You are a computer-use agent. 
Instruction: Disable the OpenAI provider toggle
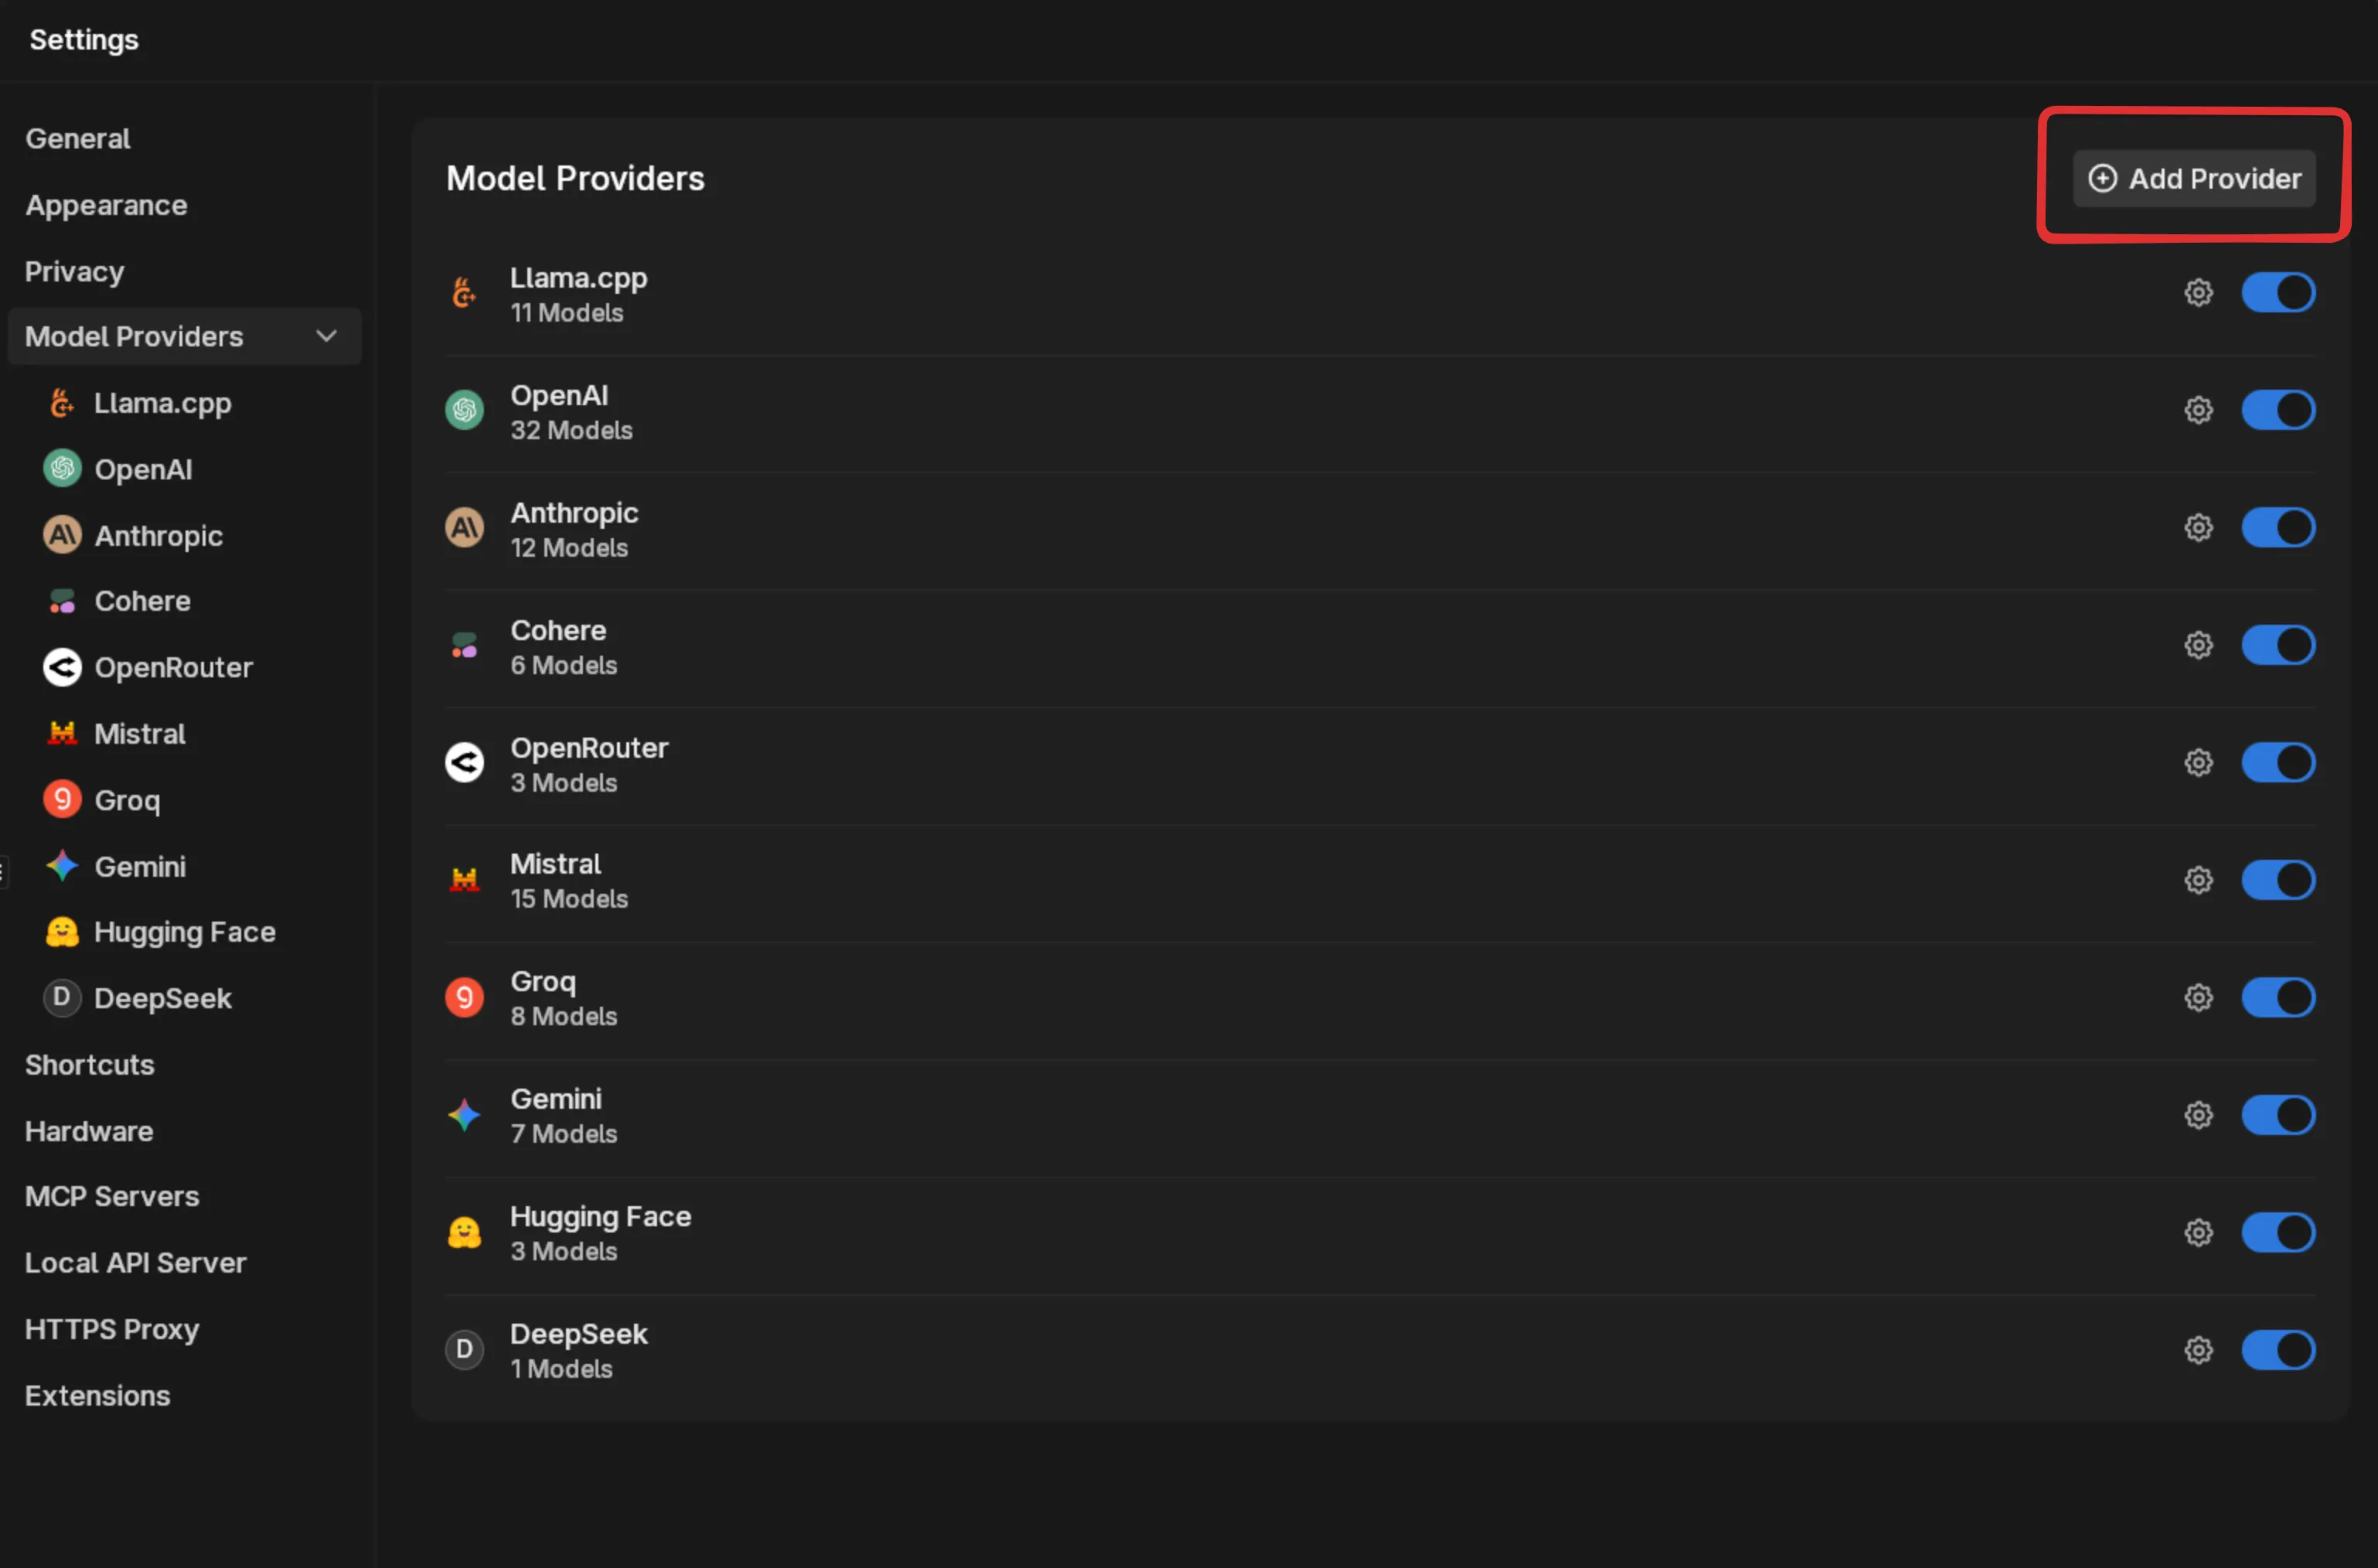2279,409
